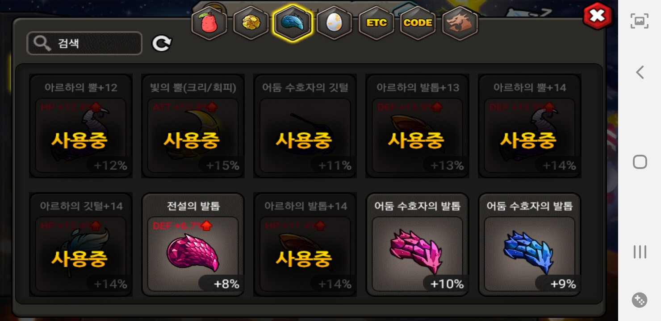Select the in-use 아르하의 발톱+13 item

pos(417,126)
